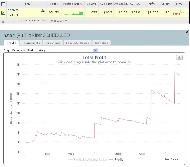Toggle the header select-all checkbox

[3, 4]
